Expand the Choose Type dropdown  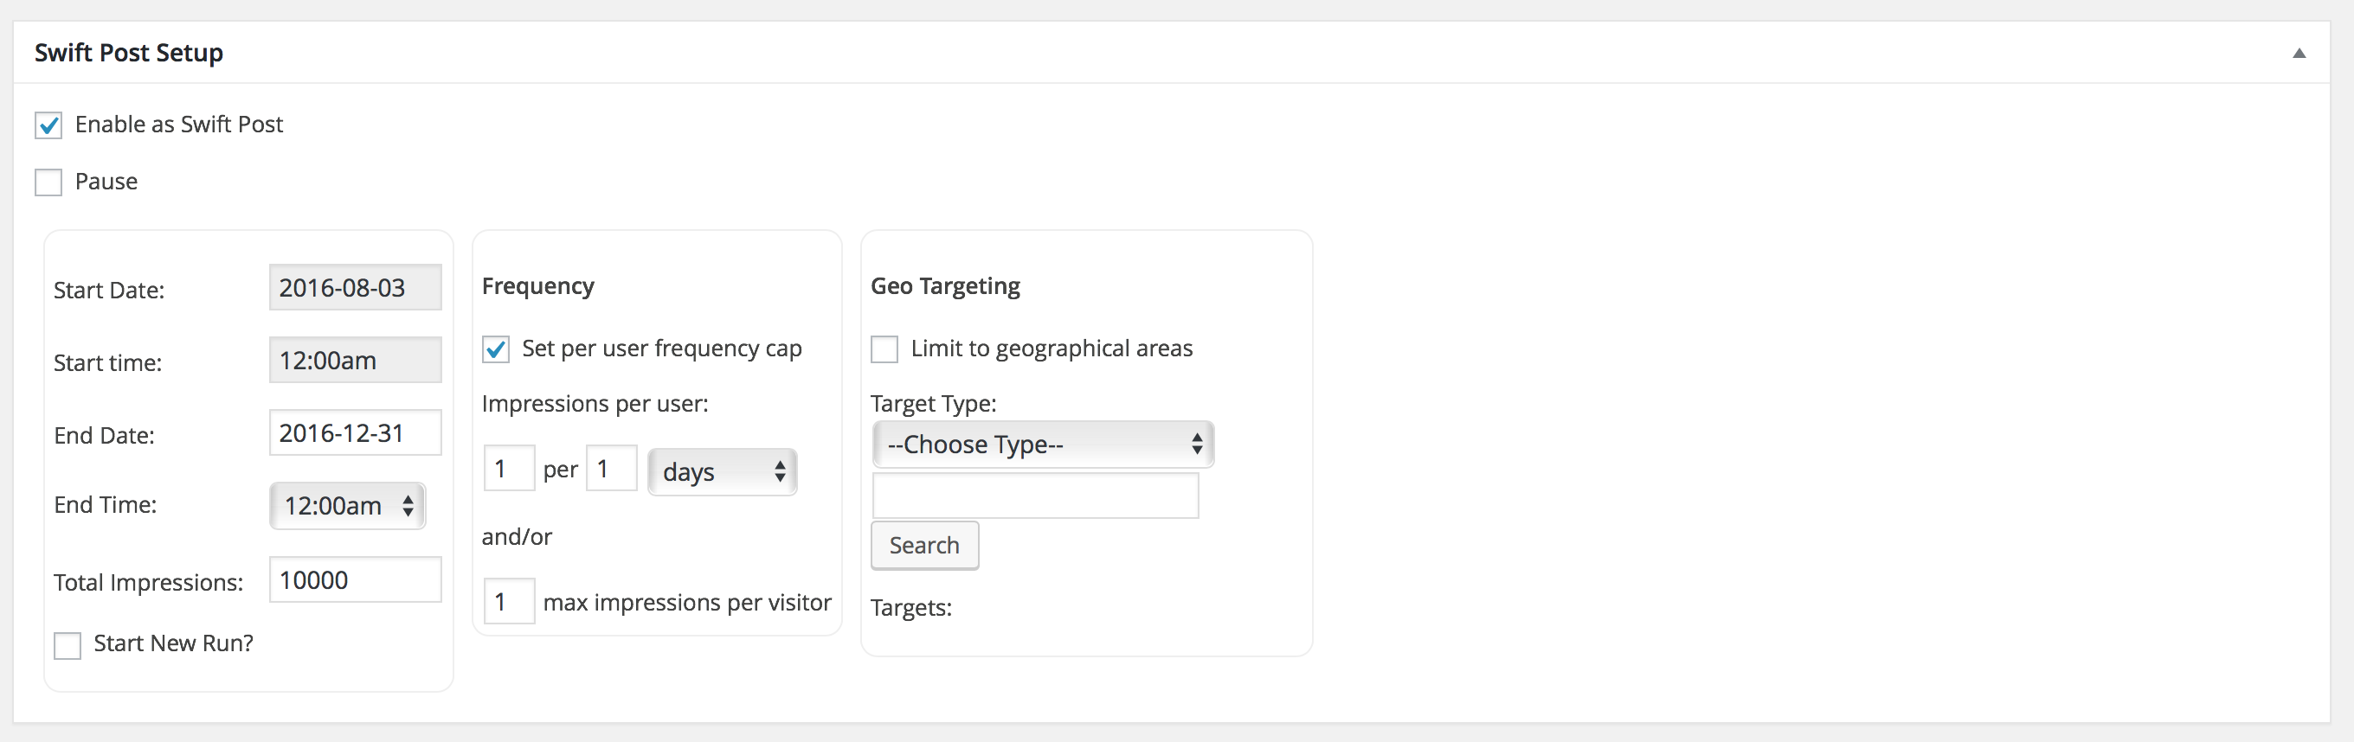click(x=1043, y=445)
